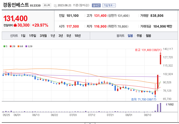
Task: Click the 65,730 price axis label
Action: pos(167,99)
